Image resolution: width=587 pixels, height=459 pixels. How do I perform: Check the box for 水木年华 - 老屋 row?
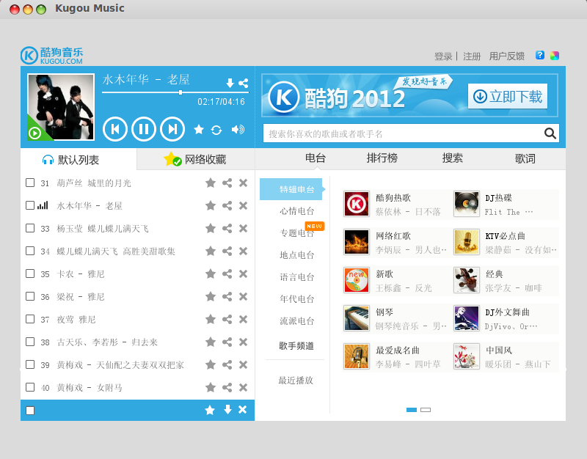pyautogui.click(x=30, y=205)
